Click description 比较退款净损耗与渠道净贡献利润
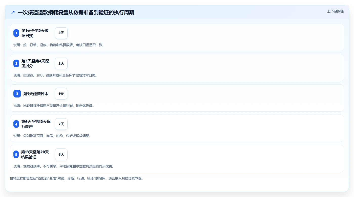 pyautogui.click(x=54, y=106)
